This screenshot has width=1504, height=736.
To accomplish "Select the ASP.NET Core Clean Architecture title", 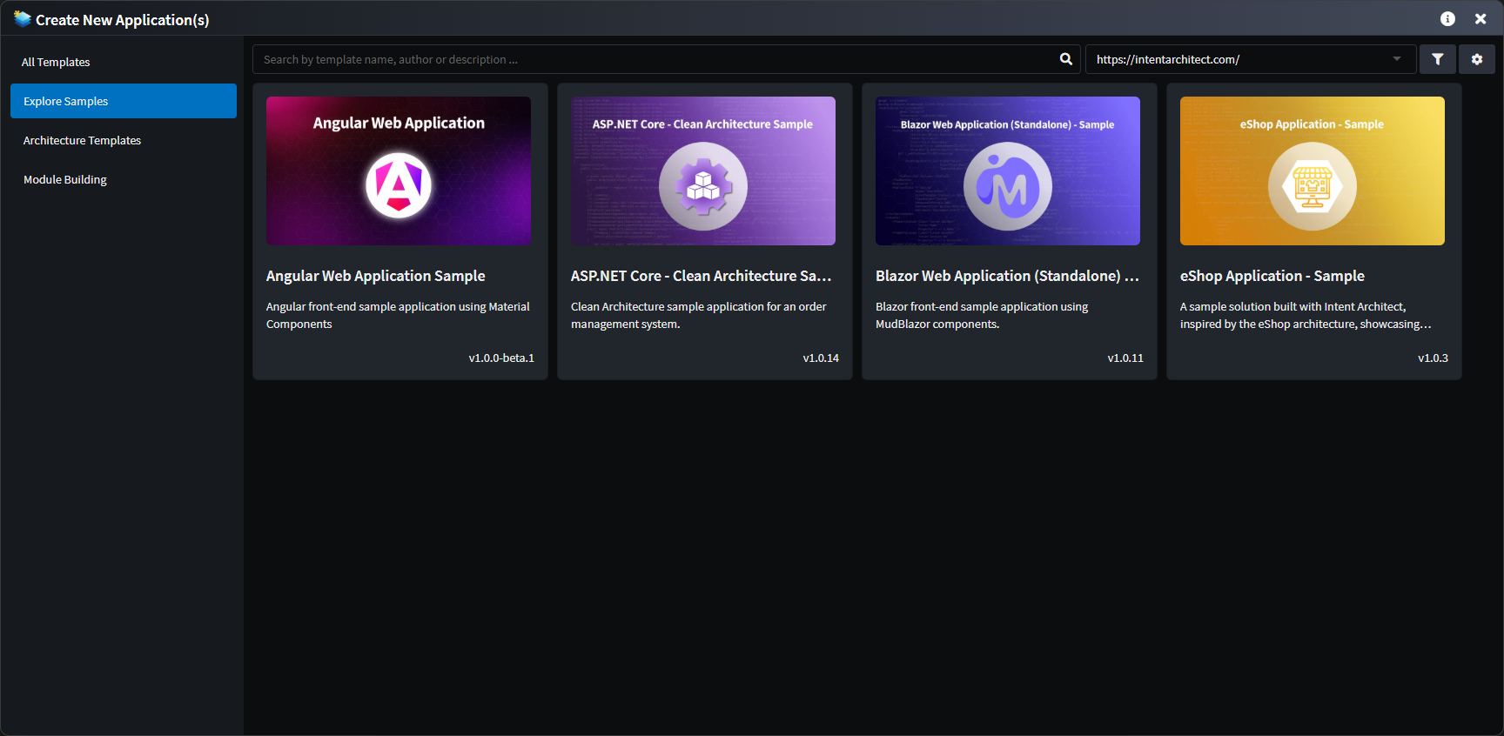I will tap(702, 276).
